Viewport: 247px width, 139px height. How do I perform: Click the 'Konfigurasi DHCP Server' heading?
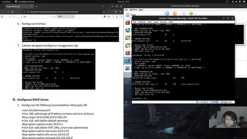pos(33,100)
